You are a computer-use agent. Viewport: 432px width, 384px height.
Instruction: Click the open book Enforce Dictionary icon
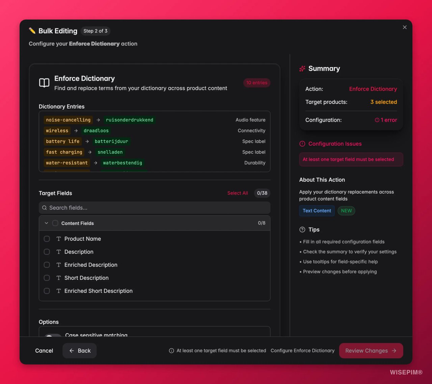(44, 83)
